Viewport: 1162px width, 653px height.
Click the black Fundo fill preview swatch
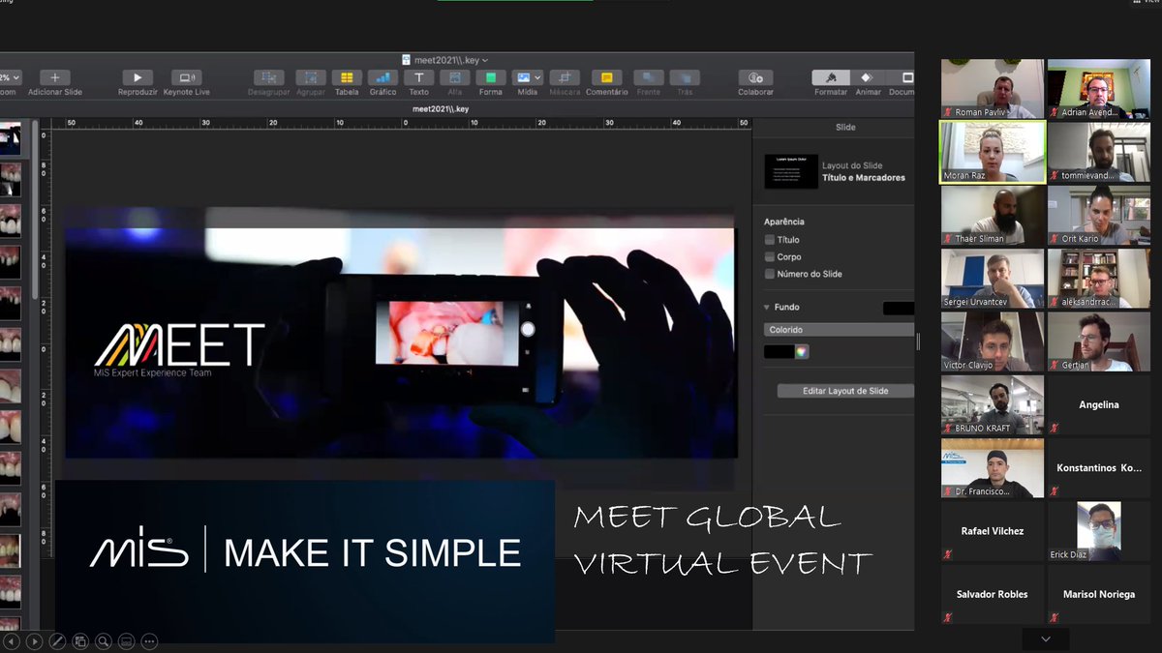[899, 309]
